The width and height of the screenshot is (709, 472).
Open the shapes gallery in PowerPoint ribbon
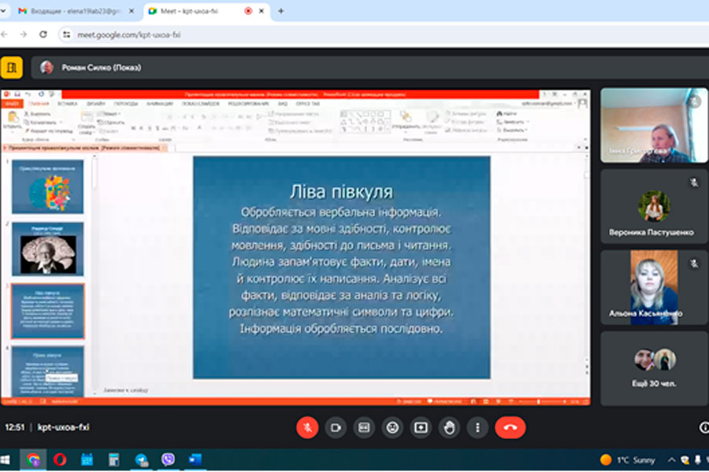coord(365,121)
